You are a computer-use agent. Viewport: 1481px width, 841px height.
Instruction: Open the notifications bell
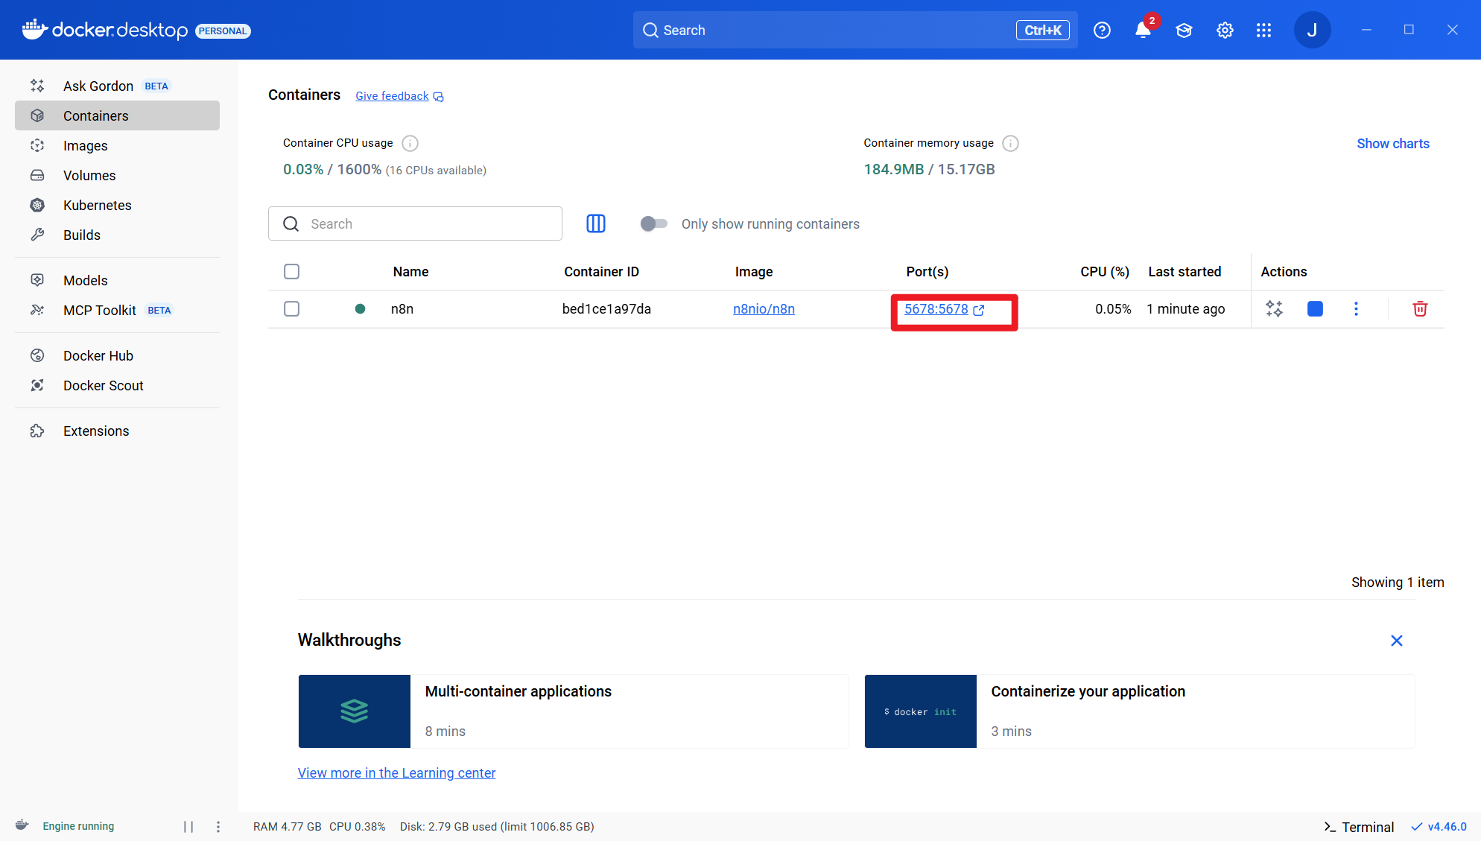tap(1143, 31)
